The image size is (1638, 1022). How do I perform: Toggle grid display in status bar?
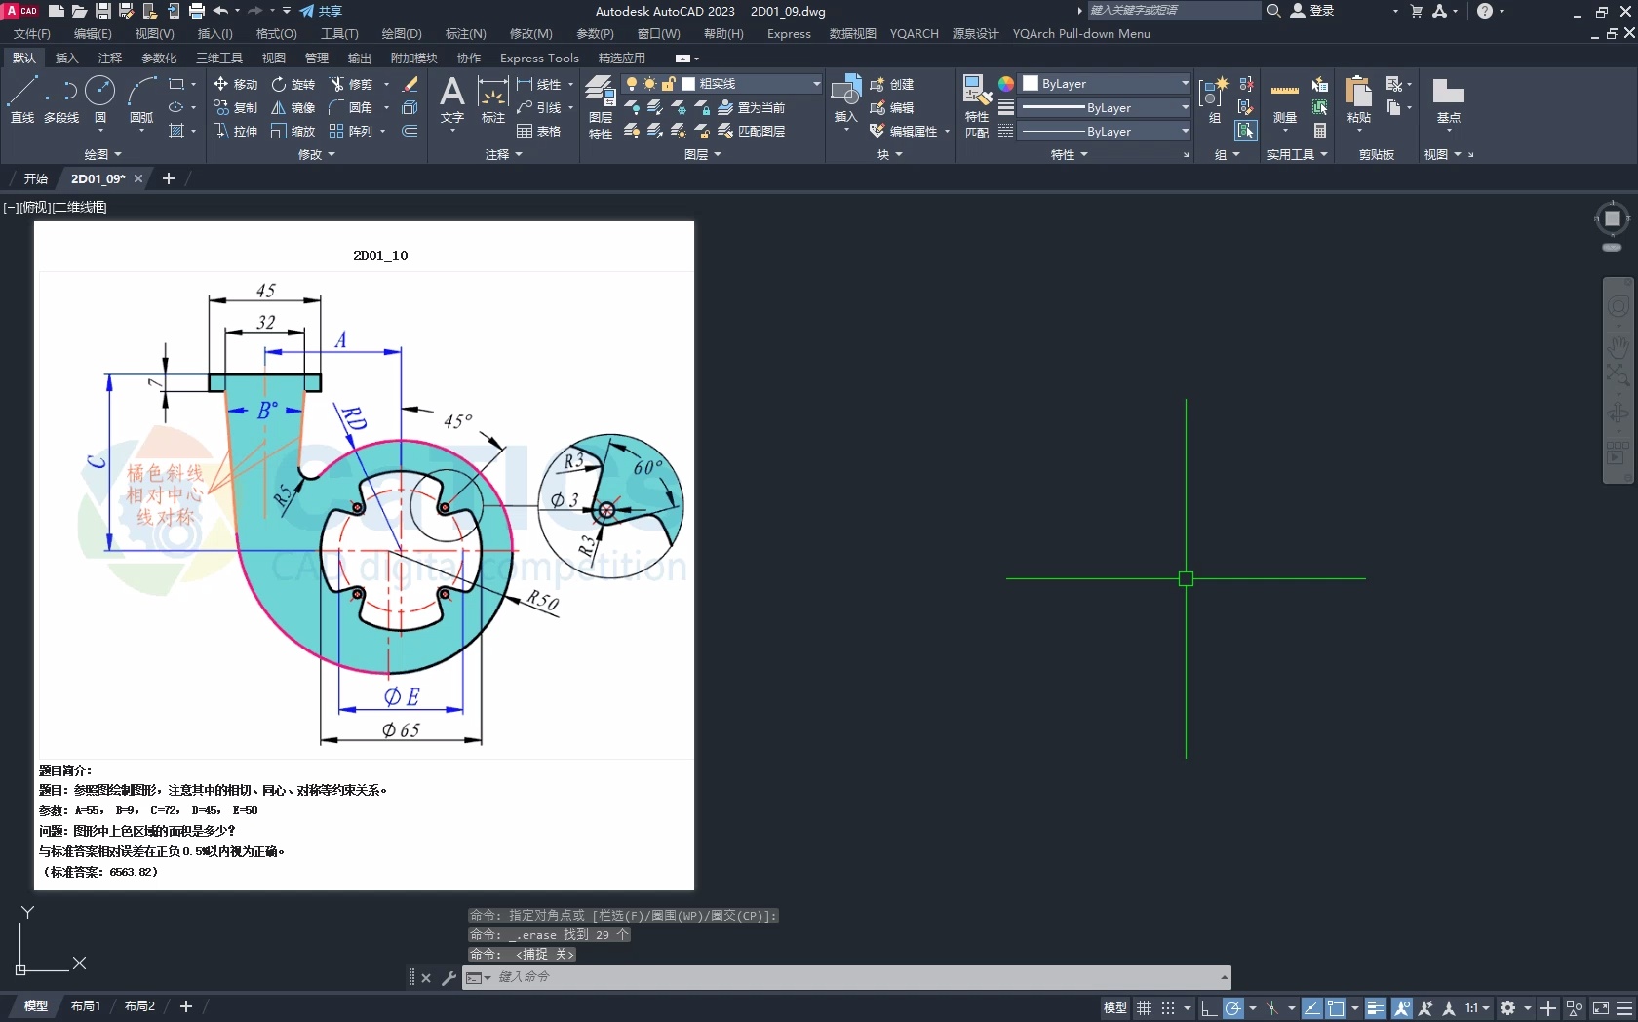coord(1144,1008)
